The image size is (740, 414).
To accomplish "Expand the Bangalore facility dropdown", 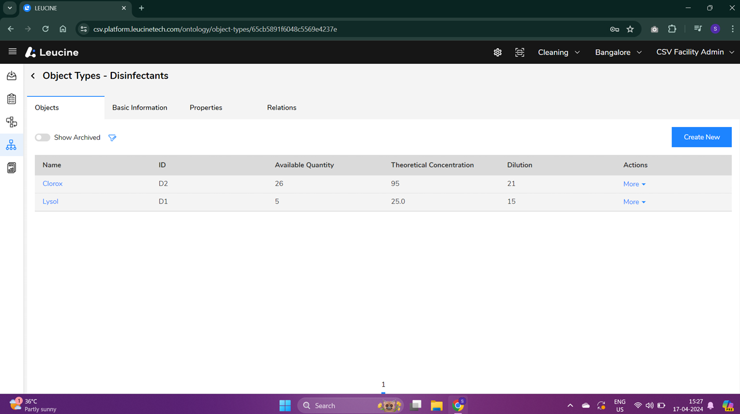I will coord(618,52).
